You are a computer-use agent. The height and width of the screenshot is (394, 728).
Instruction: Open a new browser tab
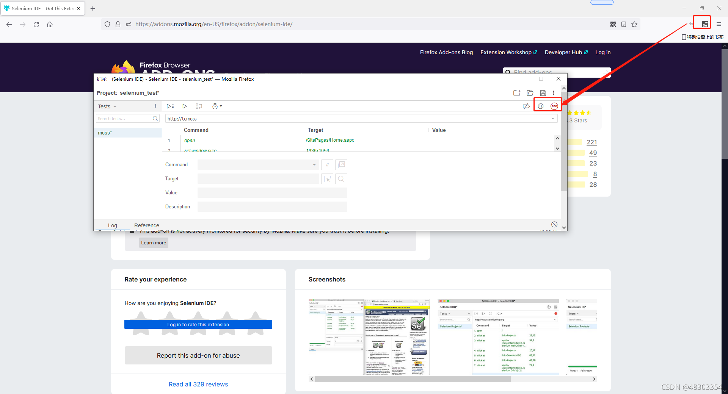click(93, 8)
